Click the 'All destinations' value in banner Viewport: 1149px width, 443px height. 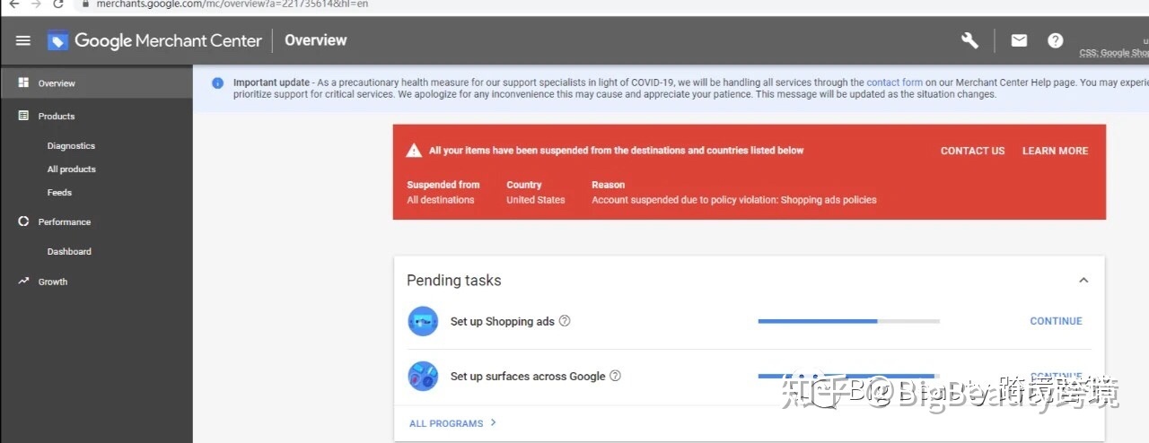(440, 200)
